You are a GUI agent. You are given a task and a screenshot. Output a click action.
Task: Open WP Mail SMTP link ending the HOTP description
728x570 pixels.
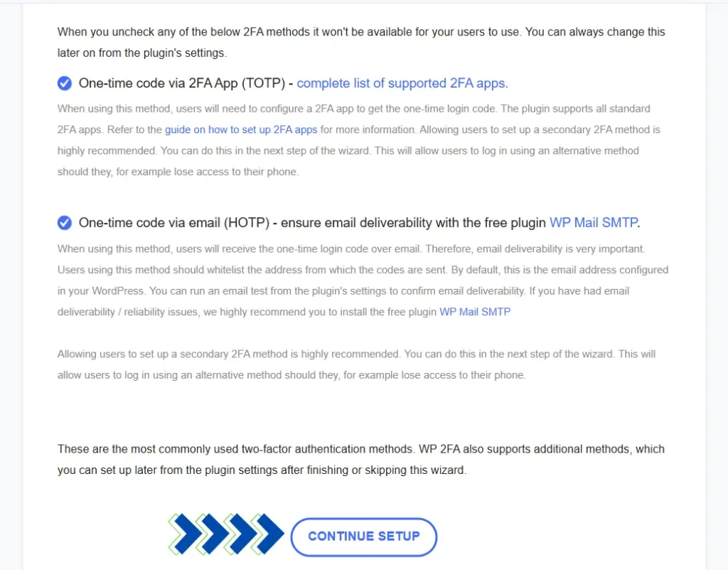coord(475,312)
